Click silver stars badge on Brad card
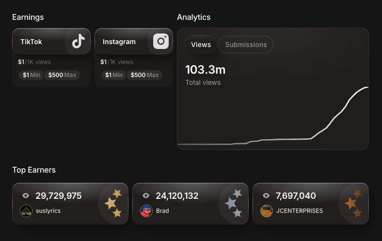 click(x=233, y=203)
